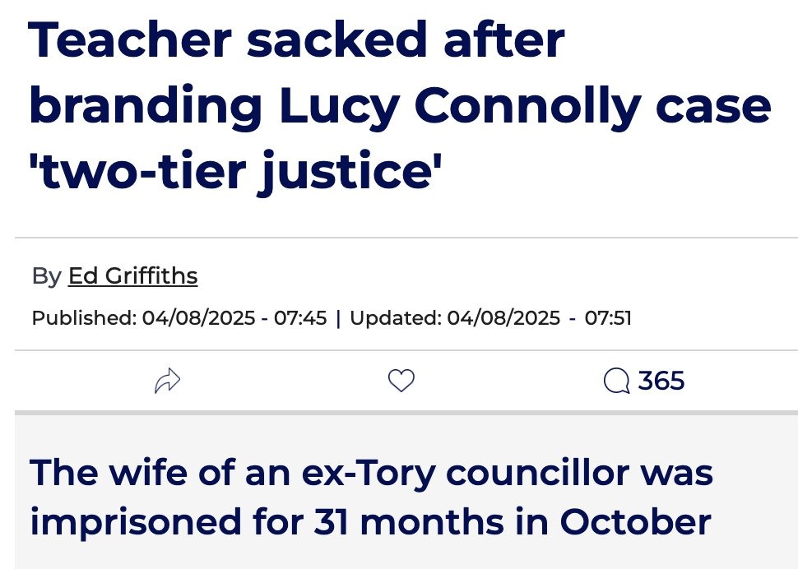Click the headline's first line 'Teacher sacked after'
The image size is (798, 569).
(296, 41)
